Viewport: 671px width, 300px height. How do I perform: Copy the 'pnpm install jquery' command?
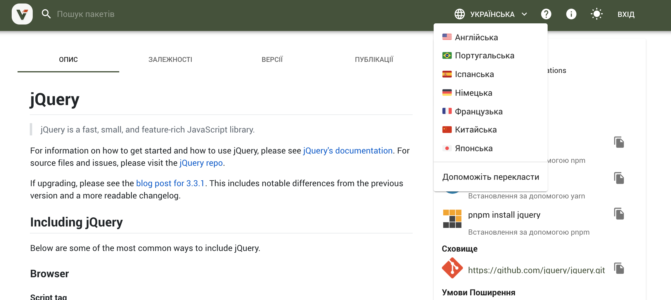click(x=619, y=214)
